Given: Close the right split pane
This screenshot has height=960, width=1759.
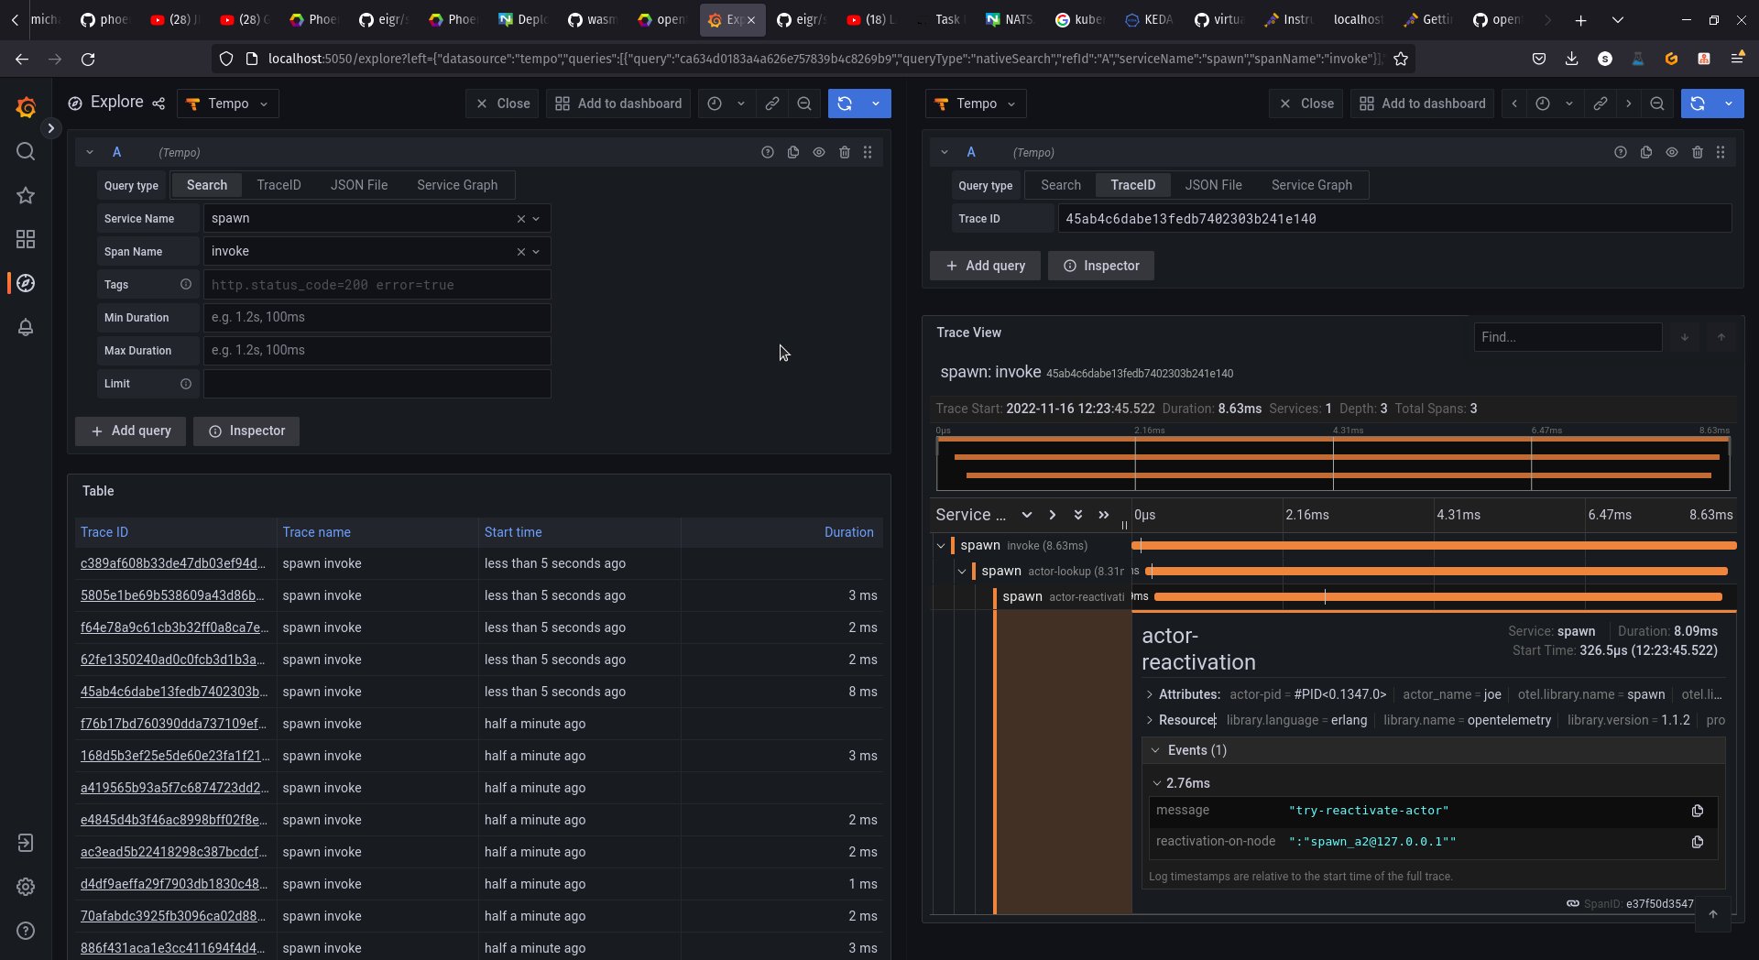Looking at the screenshot, I should point(1306,104).
